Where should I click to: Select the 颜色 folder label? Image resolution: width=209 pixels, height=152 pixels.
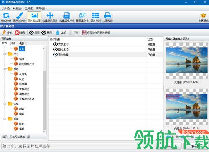coord(16,69)
